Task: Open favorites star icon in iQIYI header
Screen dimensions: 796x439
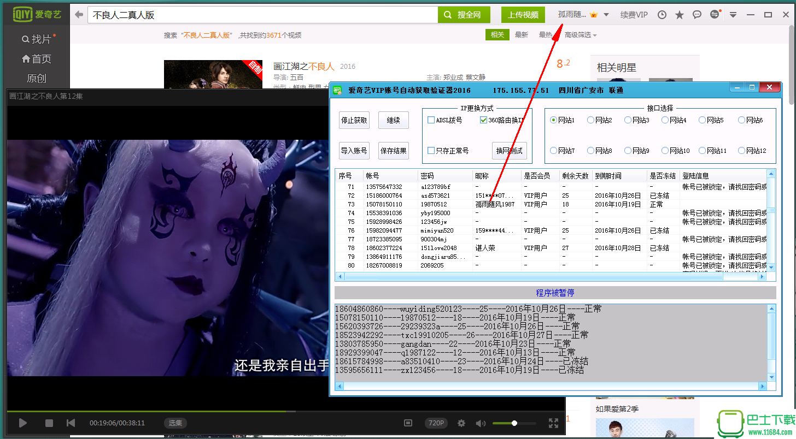Action: click(680, 15)
